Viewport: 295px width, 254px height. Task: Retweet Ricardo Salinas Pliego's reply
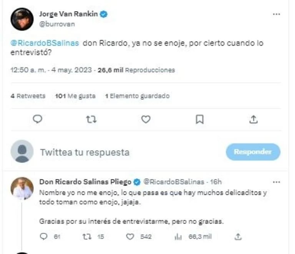tap(87, 236)
